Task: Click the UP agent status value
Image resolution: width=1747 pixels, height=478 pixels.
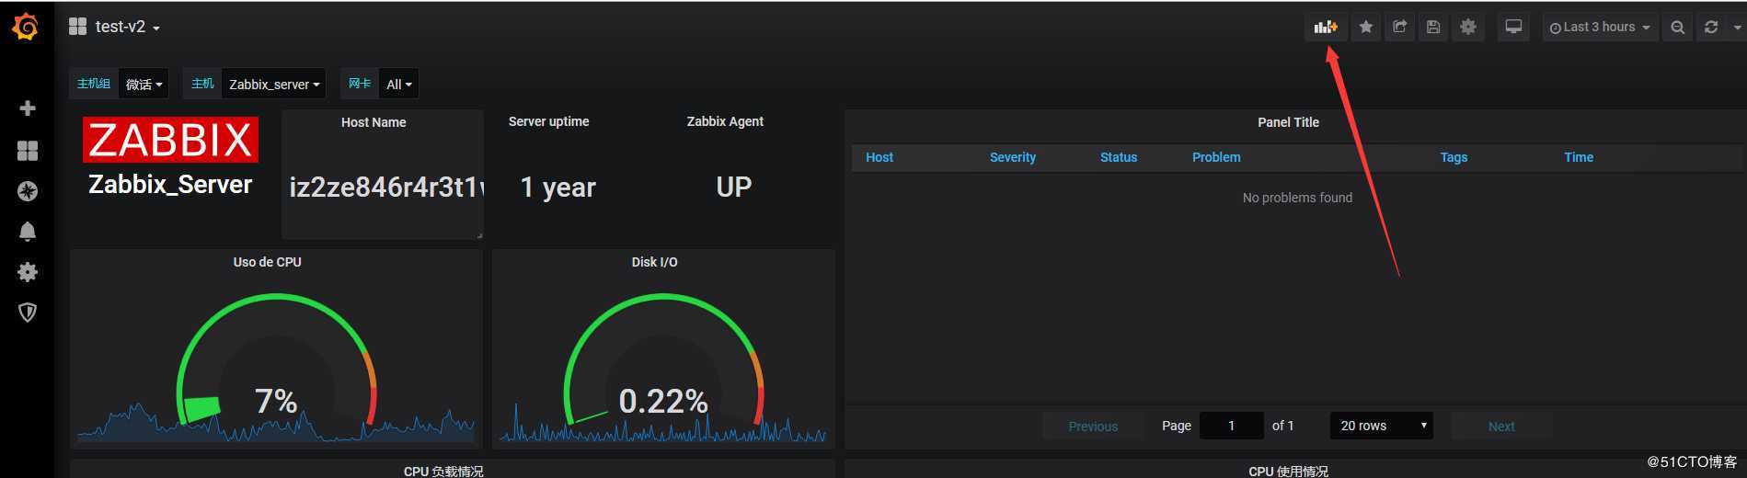Action: [734, 187]
